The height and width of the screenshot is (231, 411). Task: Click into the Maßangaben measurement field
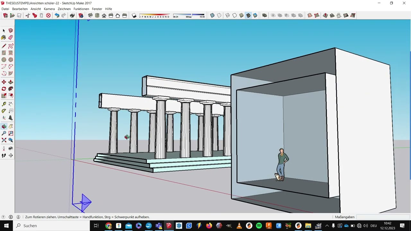click(383, 217)
